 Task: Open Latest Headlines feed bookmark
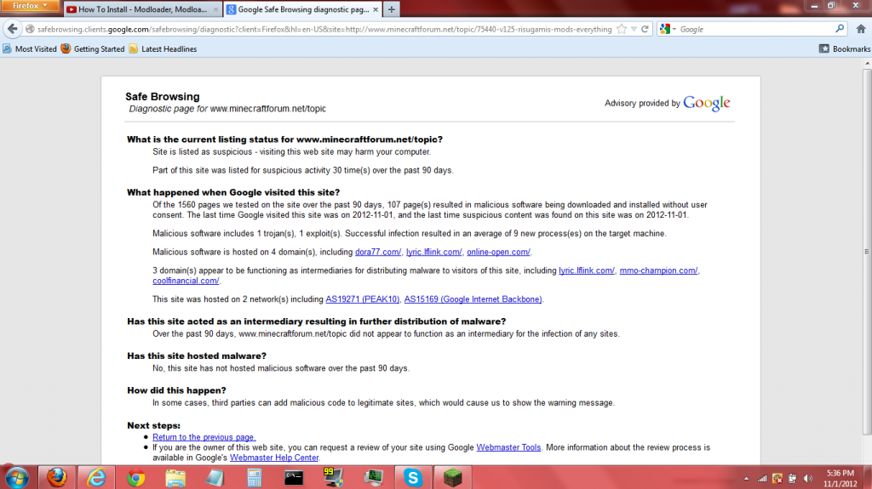point(163,49)
